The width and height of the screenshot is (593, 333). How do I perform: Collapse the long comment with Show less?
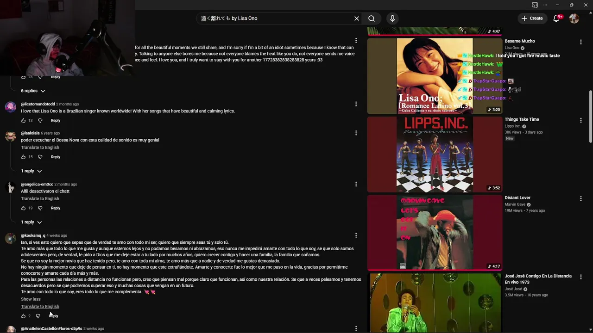[31, 299]
